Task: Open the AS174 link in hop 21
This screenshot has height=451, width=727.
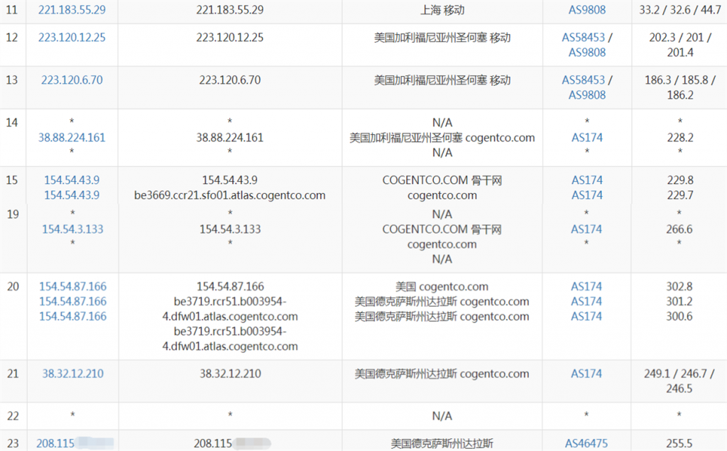Action: pos(586,374)
